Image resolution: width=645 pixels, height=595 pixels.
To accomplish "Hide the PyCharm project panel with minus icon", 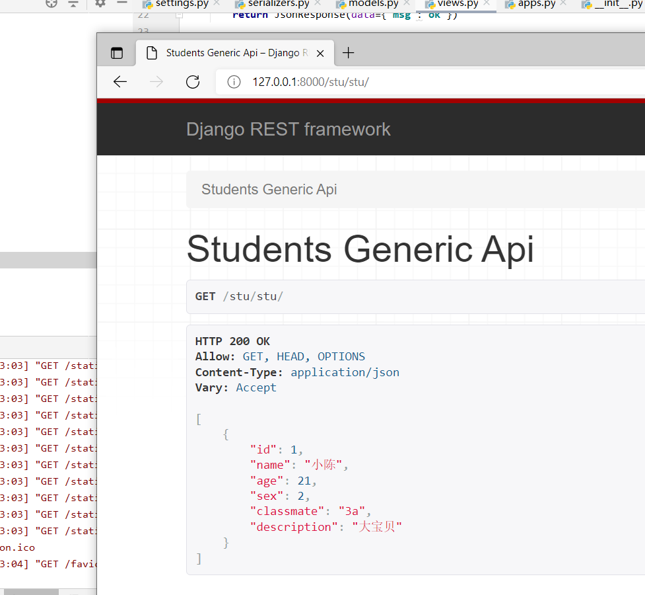I will coord(122,3).
